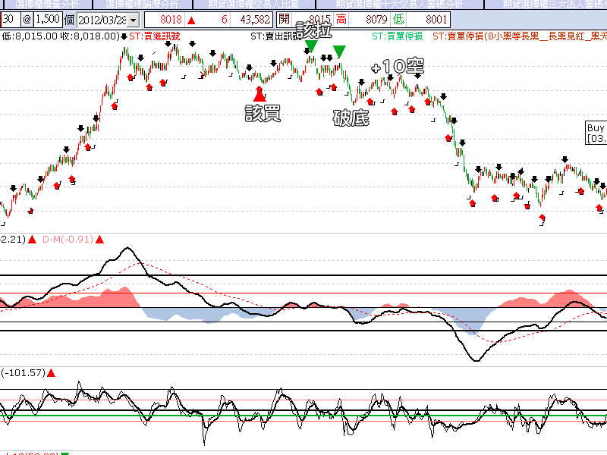The image size is (607, 455).
Task: Click the Buy tooltip box at right edge
Action: tap(596, 133)
